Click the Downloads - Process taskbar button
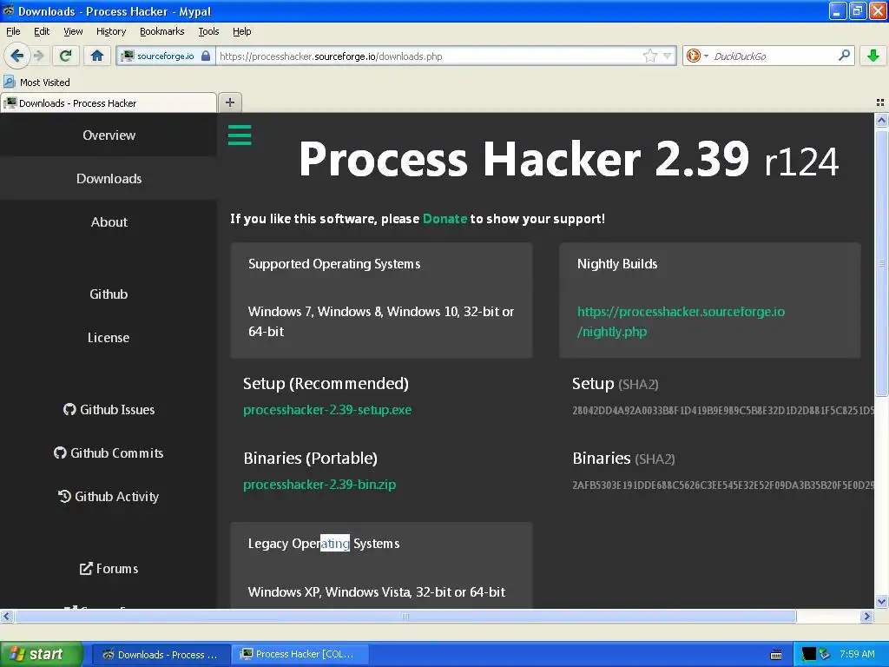Screen dimensions: 889x667 [161, 654]
